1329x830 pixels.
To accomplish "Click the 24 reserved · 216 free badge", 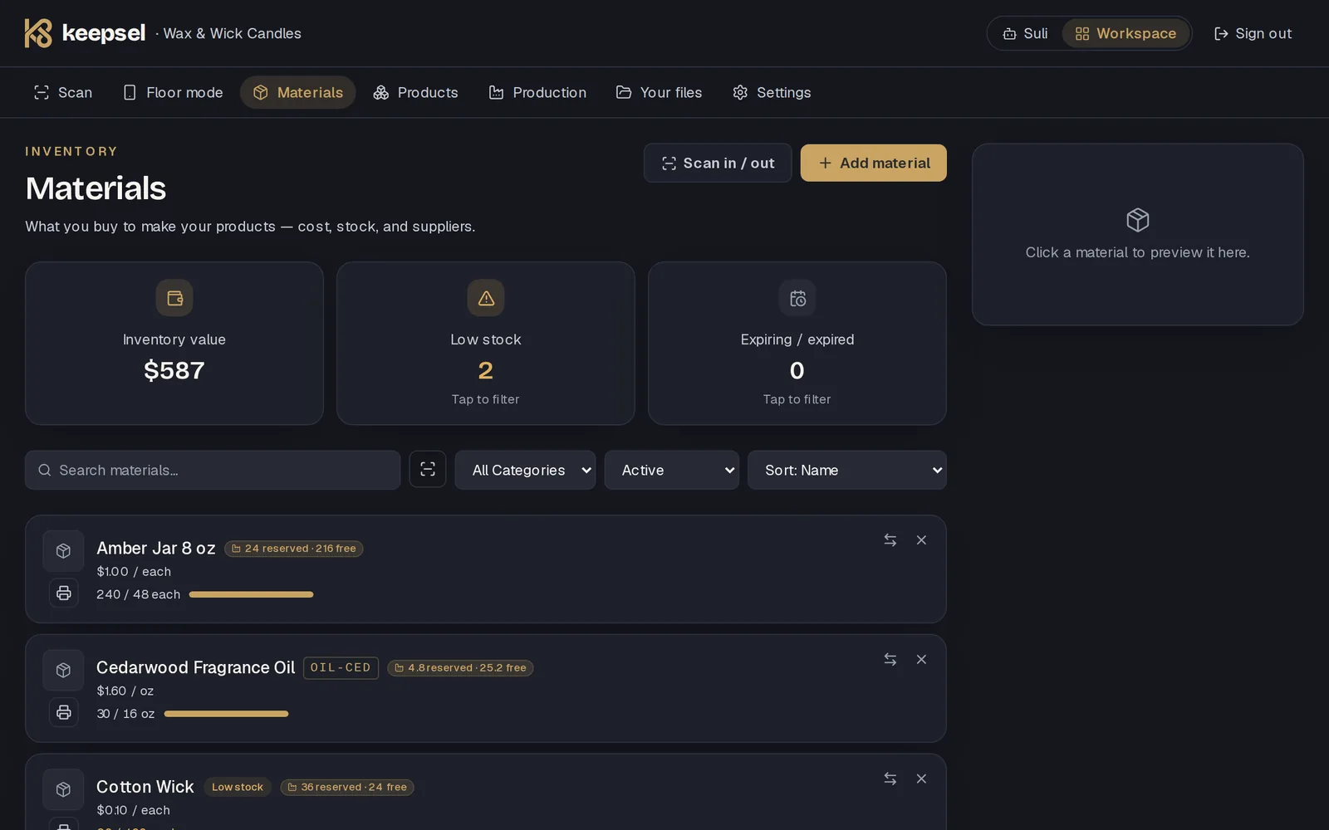I will pos(293,549).
